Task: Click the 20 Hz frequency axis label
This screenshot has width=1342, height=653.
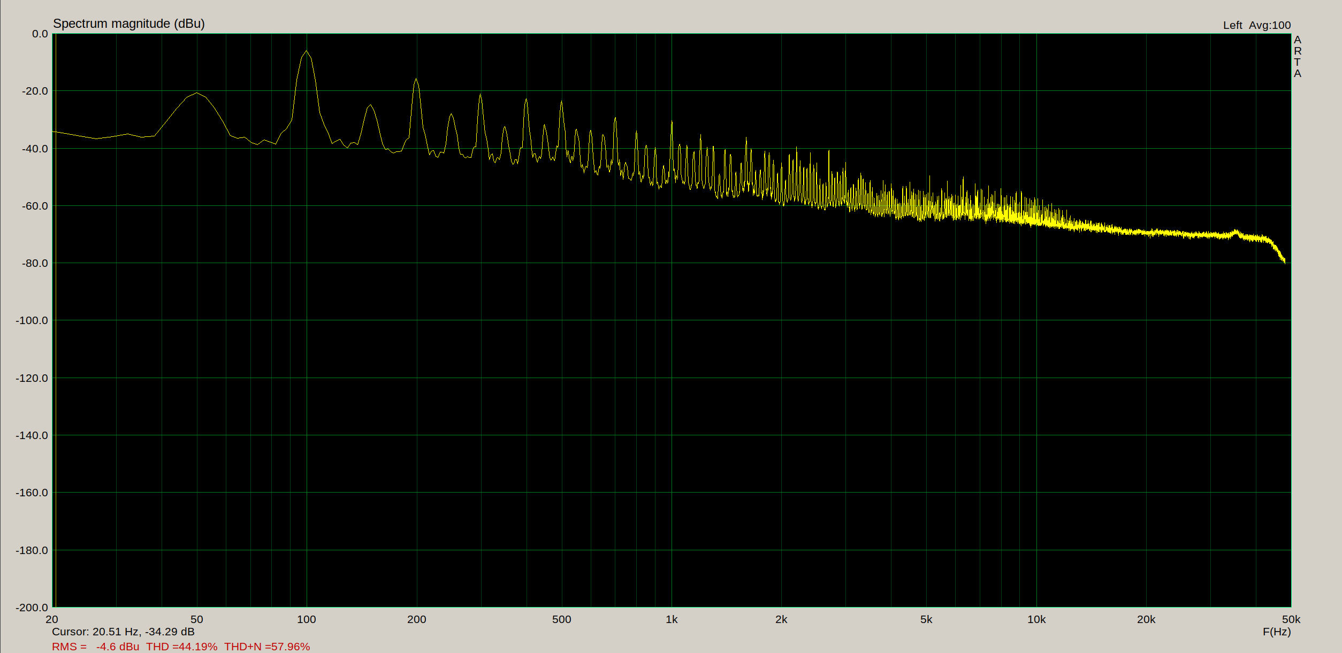Action: (52, 619)
